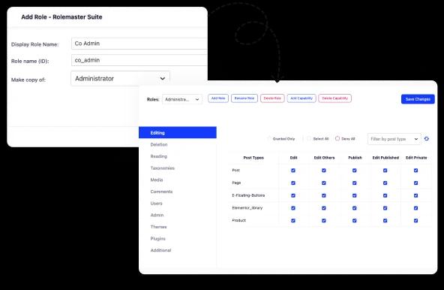Click the Post Types column header
This screenshot has width=444, height=290.
pos(253,158)
